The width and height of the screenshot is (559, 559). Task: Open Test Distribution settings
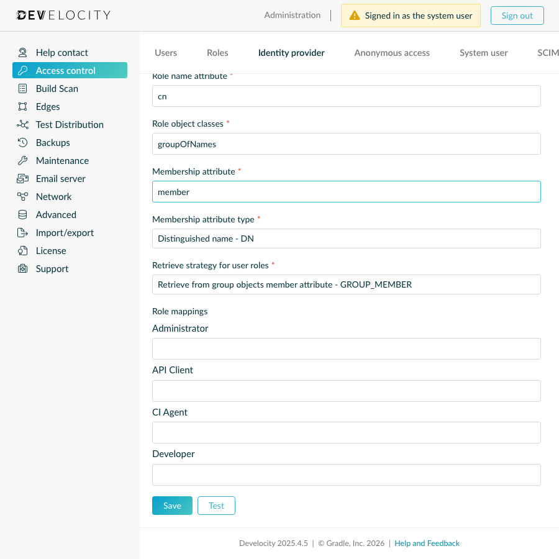[x=70, y=124]
